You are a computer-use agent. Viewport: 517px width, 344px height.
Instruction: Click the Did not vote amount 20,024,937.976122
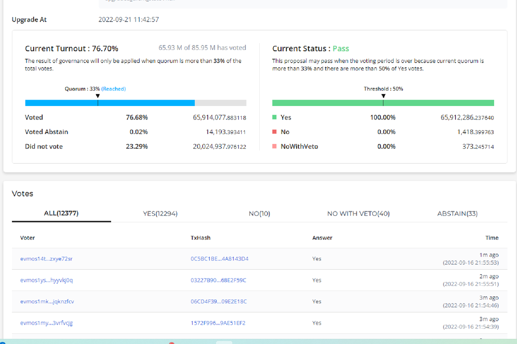220,147
